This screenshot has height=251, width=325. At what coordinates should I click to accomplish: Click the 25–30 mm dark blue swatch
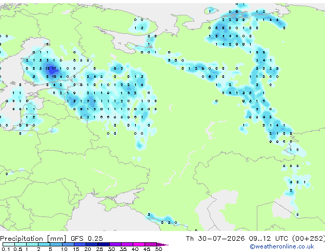click(x=103, y=244)
